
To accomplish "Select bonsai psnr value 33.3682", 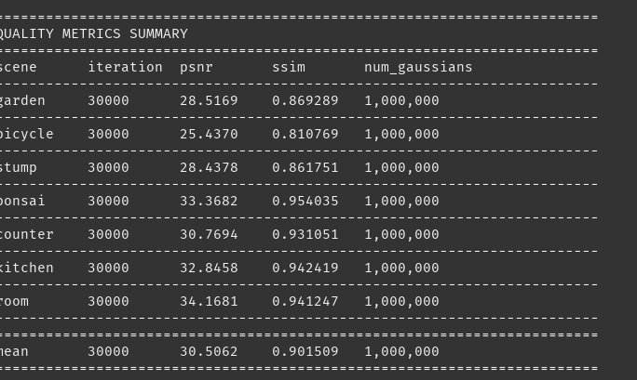I will pos(209,201).
